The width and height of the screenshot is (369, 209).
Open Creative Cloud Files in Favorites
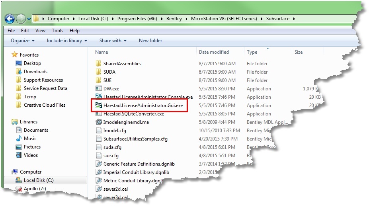(x=45, y=105)
